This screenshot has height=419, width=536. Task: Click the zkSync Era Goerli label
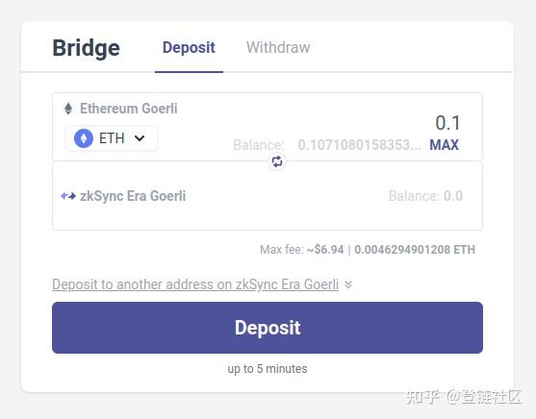[x=133, y=196]
